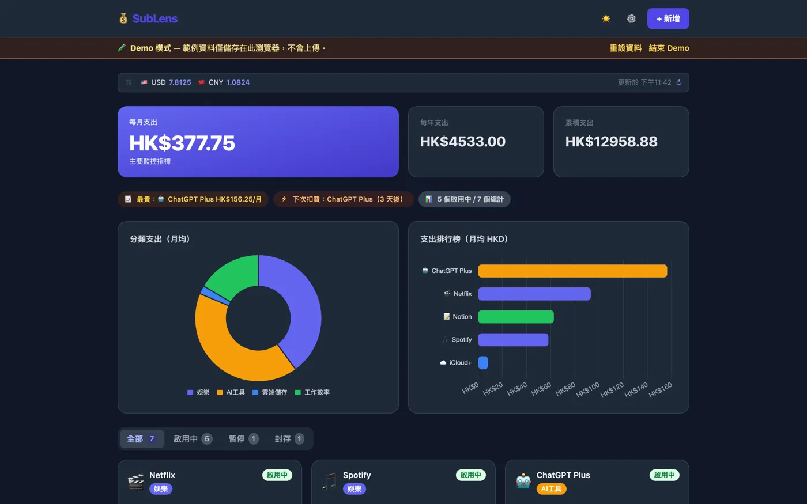This screenshot has width=807, height=504.
Task: Toggle light mode with the sun icon
Action: click(606, 18)
